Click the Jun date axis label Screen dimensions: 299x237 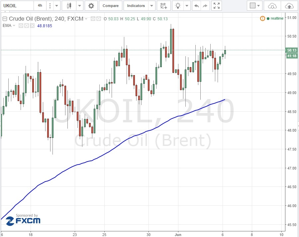coord(178,235)
